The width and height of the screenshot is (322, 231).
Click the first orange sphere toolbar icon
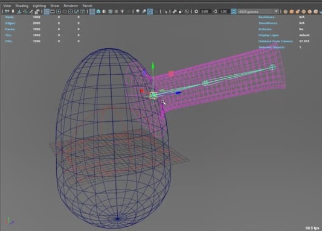coord(285,11)
